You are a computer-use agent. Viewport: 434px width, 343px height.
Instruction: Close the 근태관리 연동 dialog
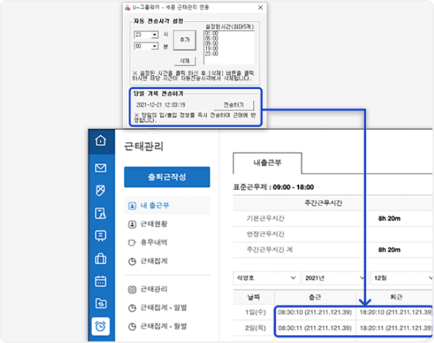260,8
